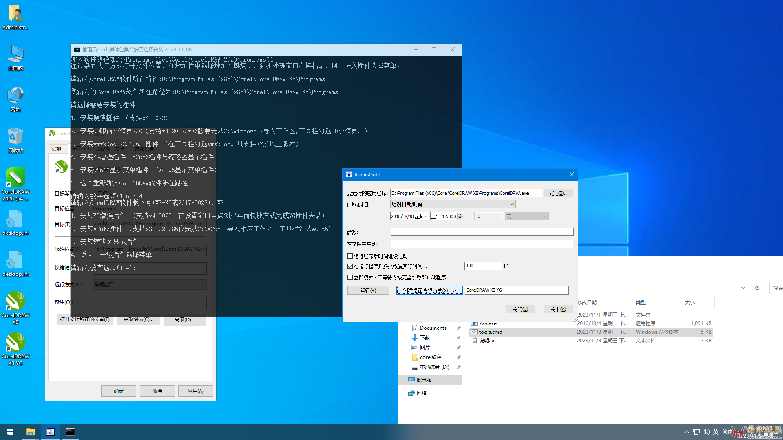The height and width of the screenshot is (440, 783).
Task: Click the cmd window title bar icon
Action: point(77,50)
